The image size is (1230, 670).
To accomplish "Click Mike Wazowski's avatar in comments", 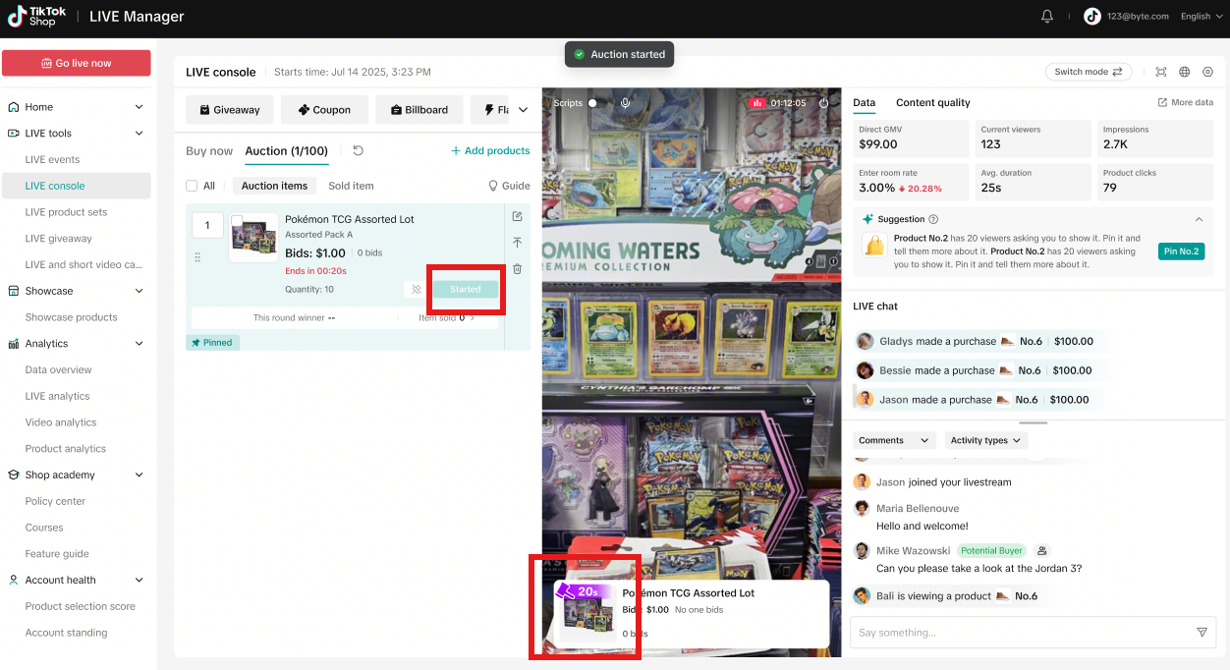I will (x=862, y=551).
